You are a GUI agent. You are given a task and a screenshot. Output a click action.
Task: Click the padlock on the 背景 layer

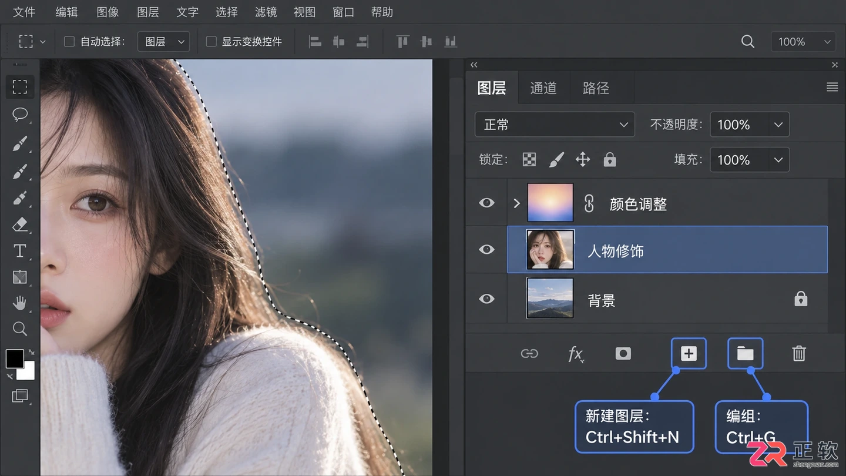coord(801,299)
